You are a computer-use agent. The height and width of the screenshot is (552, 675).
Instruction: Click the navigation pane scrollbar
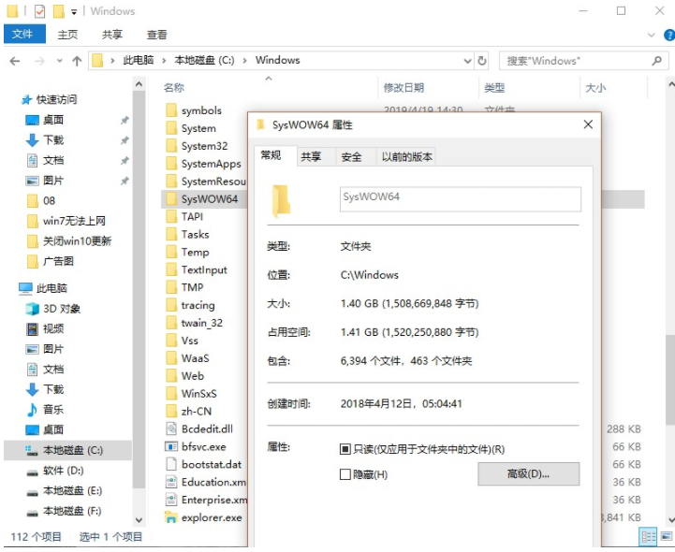point(139,289)
